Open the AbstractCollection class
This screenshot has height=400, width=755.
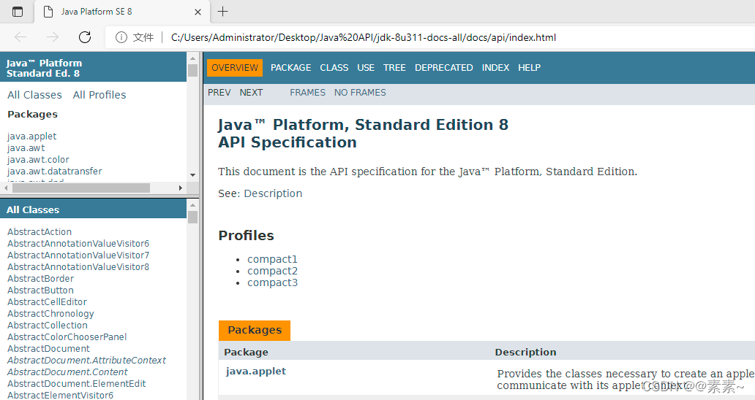tap(47, 325)
